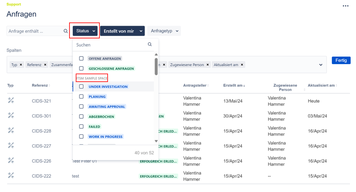Click the 13/Mai/24 created date

coord(233,101)
